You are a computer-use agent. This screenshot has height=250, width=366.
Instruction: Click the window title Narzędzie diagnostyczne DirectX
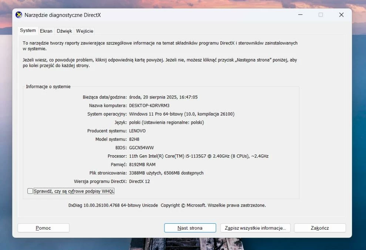[63, 15]
